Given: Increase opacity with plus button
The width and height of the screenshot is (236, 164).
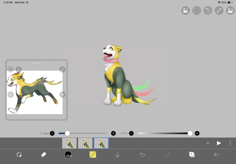Looking at the screenshot, I should [197, 133].
